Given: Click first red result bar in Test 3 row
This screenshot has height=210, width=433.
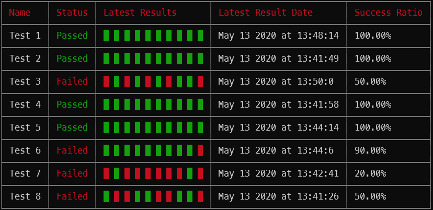Looking at the screenshot, I should (x=106, y=81).
